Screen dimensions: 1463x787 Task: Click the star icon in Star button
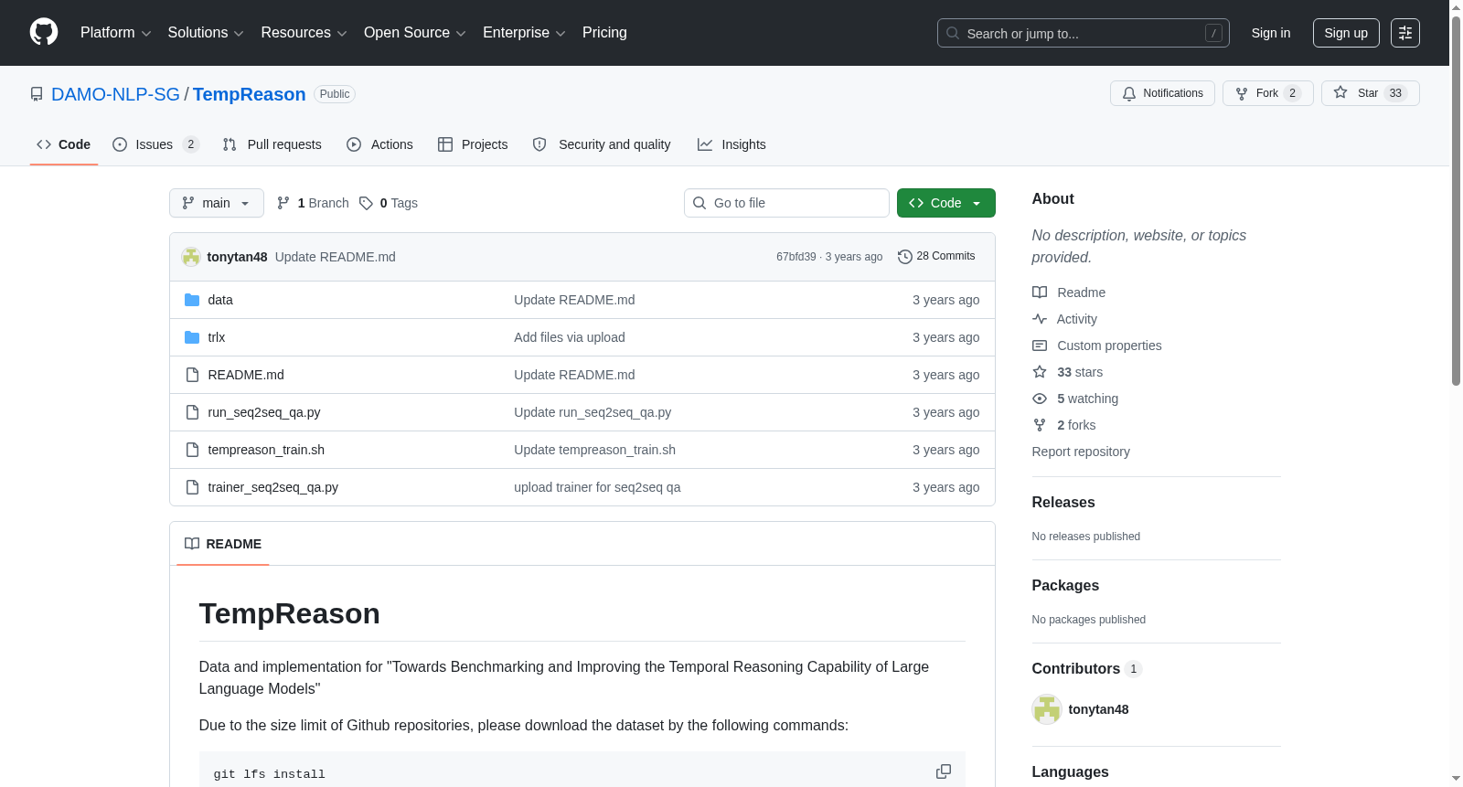pyautogui.click(x=1340, y=92)
